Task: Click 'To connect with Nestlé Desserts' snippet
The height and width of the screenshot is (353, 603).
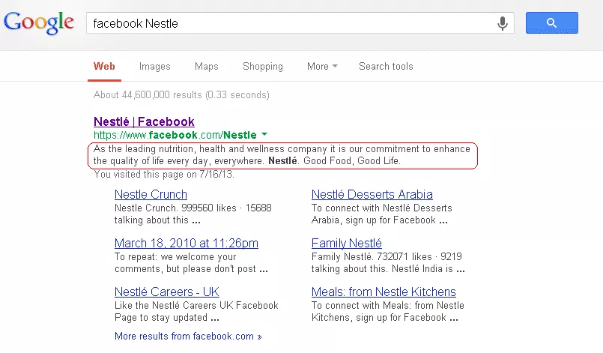Action: click(381, 214)
